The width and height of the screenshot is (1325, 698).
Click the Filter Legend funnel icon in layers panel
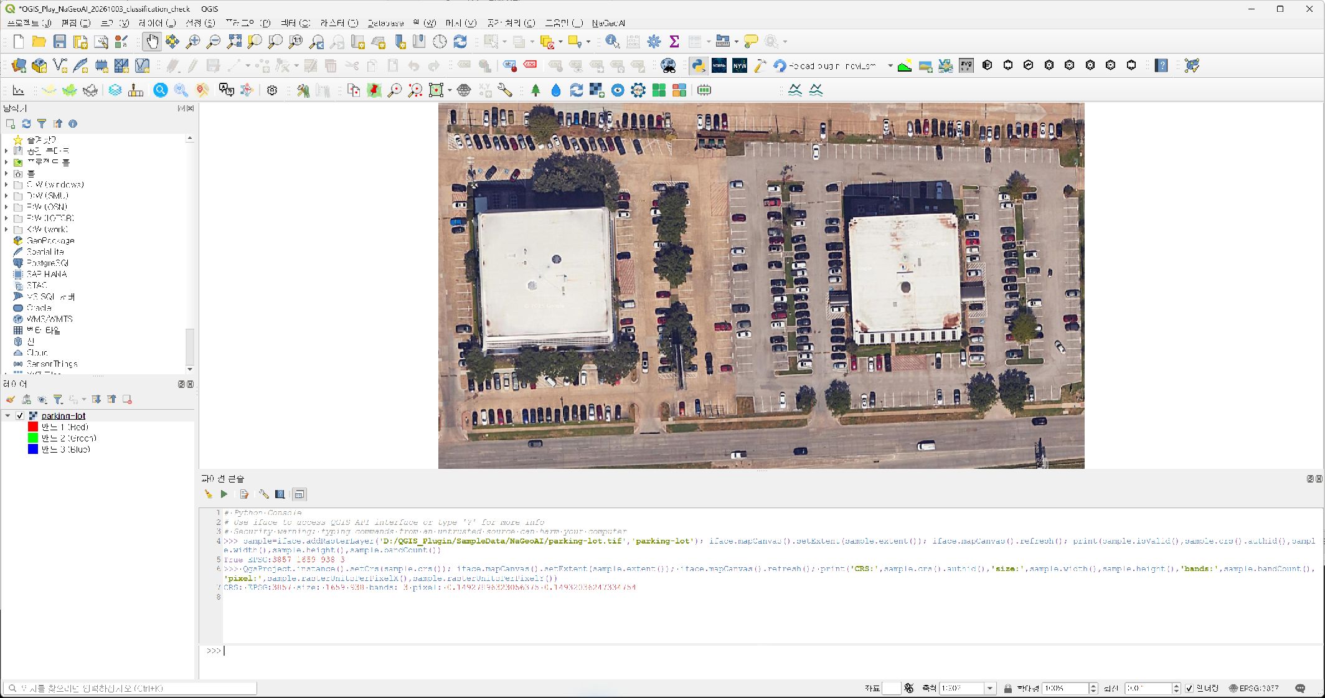pyautogui.click(x=58, y=400)
